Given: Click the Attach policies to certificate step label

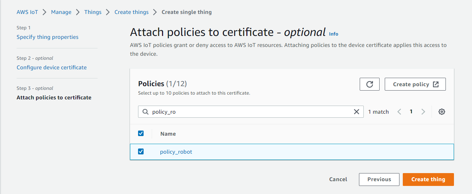Looking at the screenshot, I should click(54, 98).
